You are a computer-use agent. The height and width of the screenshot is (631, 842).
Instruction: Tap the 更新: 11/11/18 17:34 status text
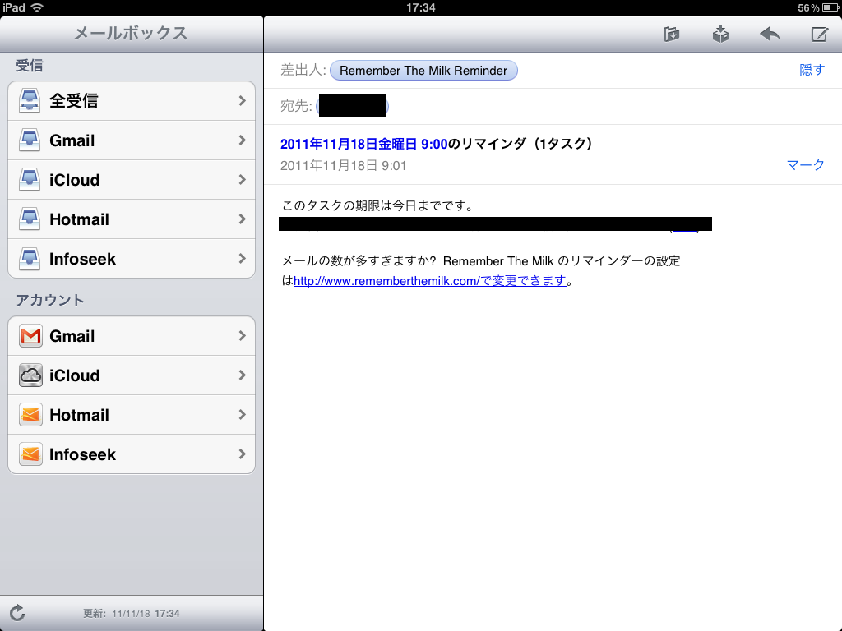click(x=131, y=613)
